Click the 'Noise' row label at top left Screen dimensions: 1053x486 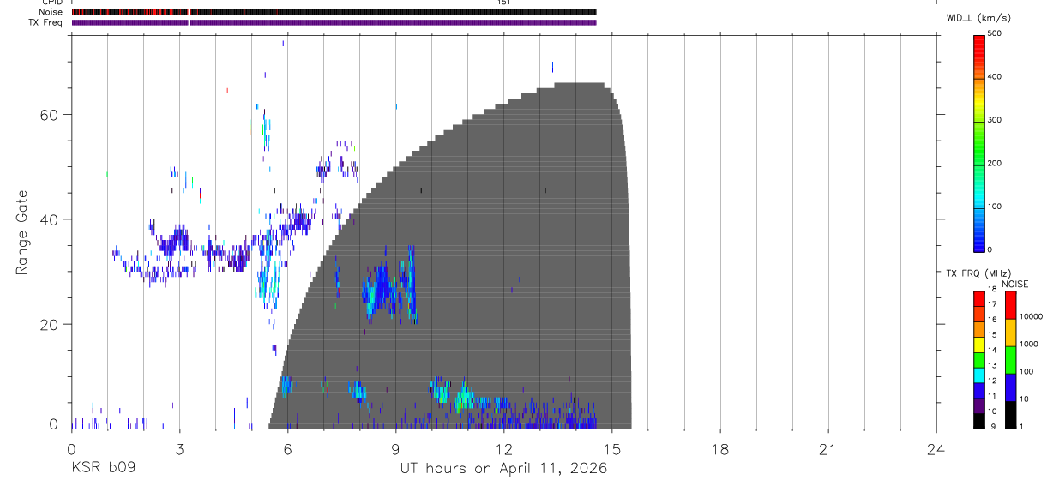pyautogui.click(x=52, y=12)
